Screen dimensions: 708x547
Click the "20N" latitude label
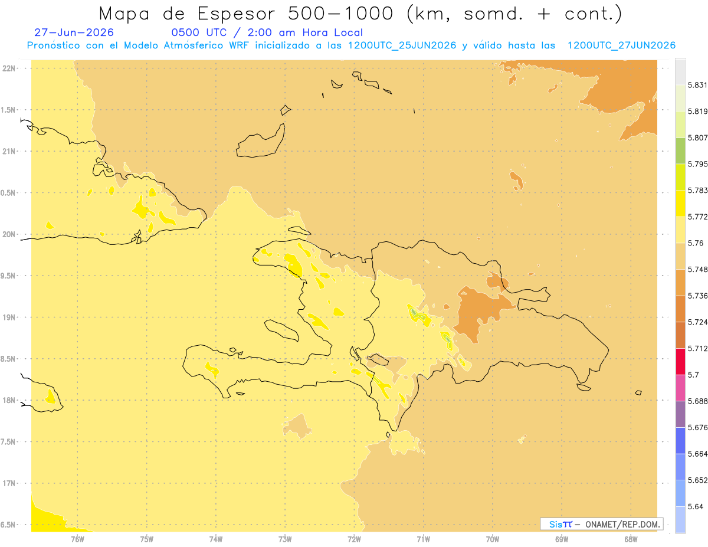[x=8, y=234]
